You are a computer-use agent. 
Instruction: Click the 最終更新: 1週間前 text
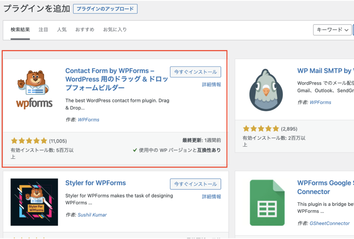pos(202,140)
